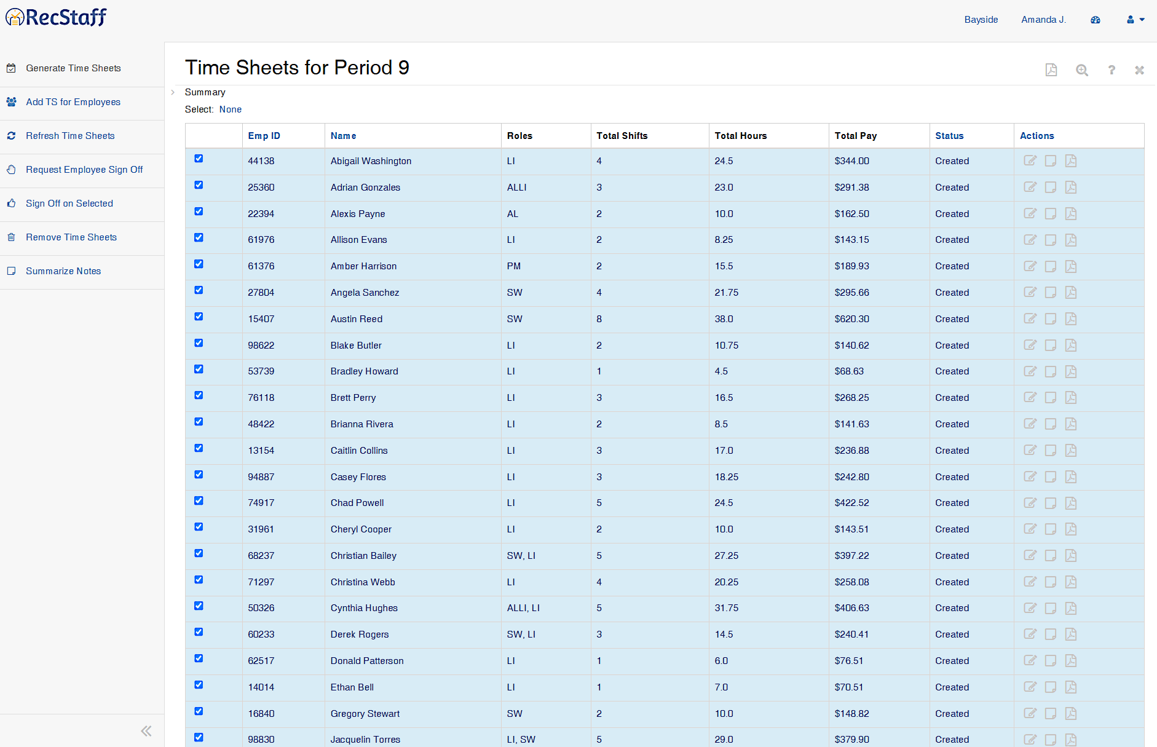Download PDF for Cynthia Hughes
This screenshot has height=747, width=1157.
pyautogui.click(x=1071, y=608)
